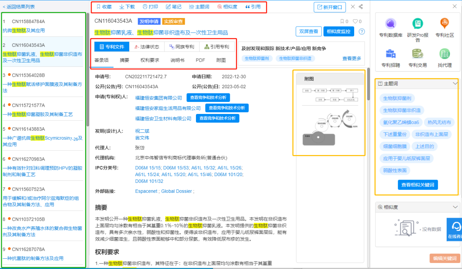462x269 pixels.
Task: Click the 热风无纺布 keyword tag
Action: pyautogui.click(x=439, y=122)
